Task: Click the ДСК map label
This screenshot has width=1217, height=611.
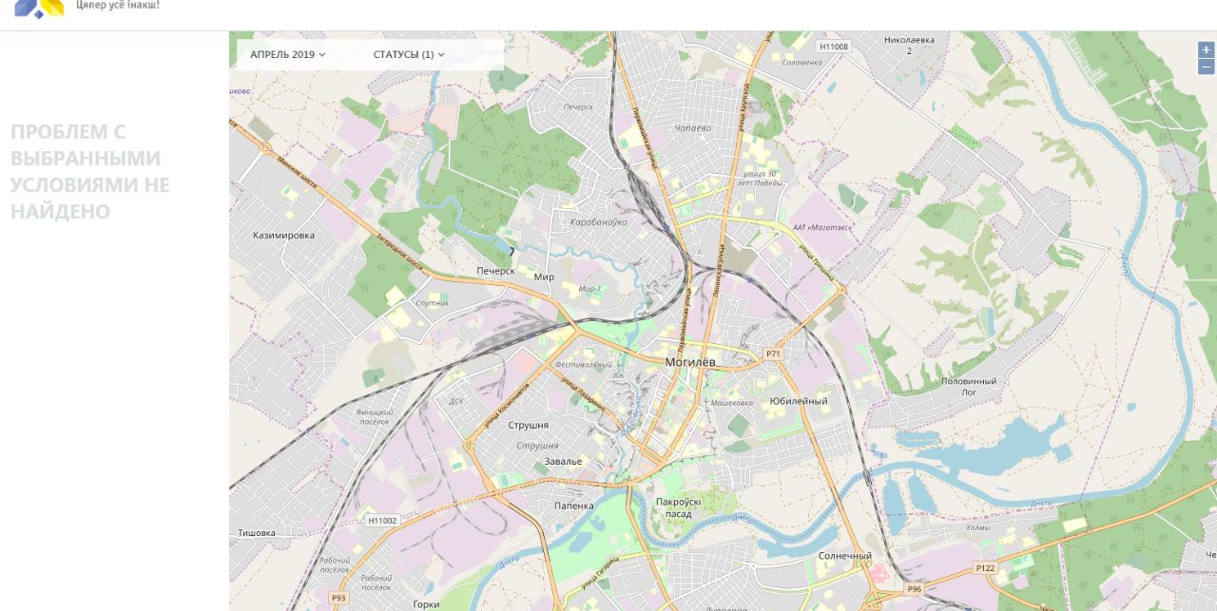Action: click(x=454, y=401)
